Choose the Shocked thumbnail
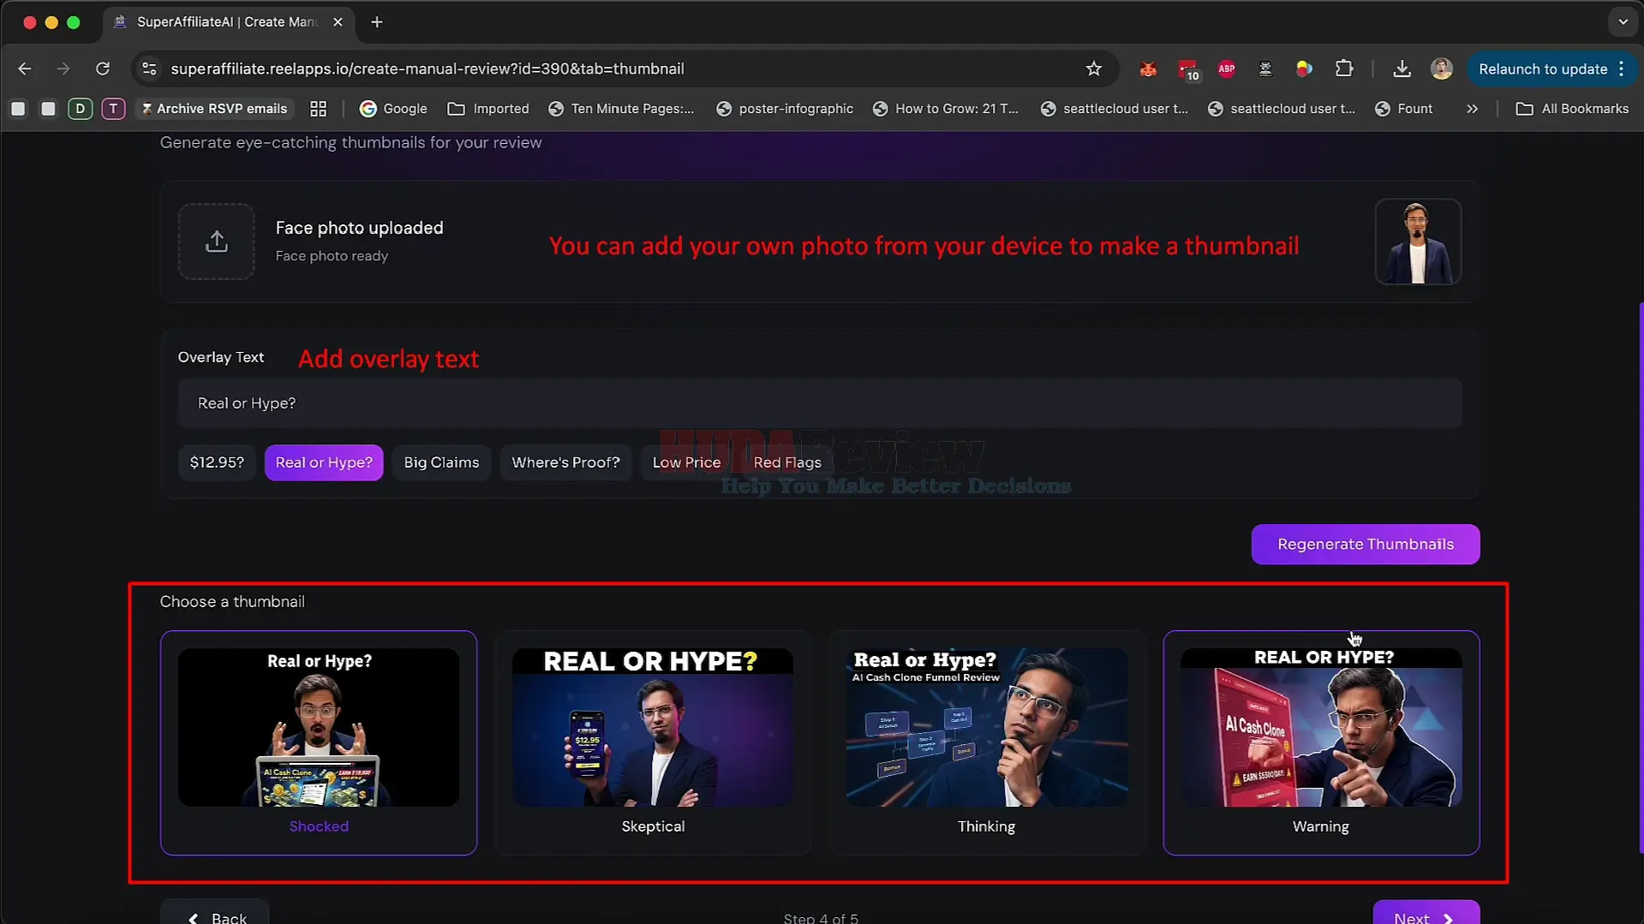This screenshot has height=924, width=1644. pyautogui.click(x=319, y=742)
